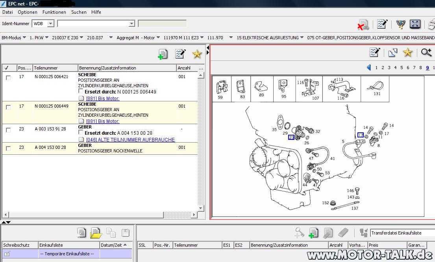Open notes icon above diagram panel
This screenshot has width=435, height=262.
tap(375, 52)
